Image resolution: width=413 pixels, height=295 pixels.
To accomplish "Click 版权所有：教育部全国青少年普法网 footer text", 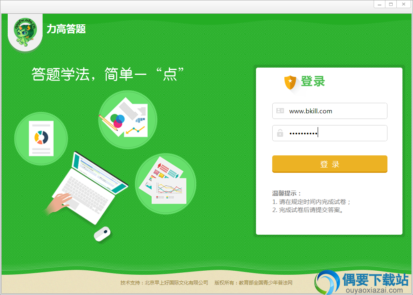I will (254, 282).
